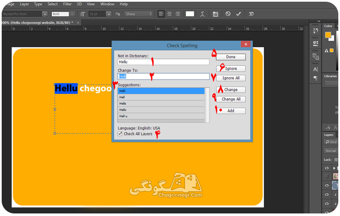340x216 pixels.
Task: Open the Normal blend mode dropdown
Action: (331, 151)
